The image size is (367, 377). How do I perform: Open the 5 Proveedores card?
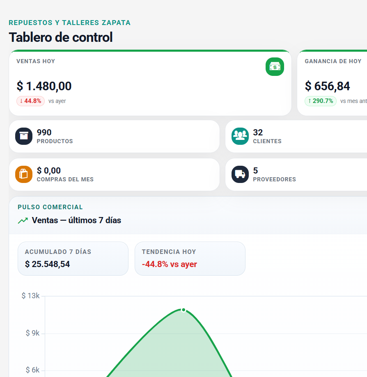click(296, 175)
